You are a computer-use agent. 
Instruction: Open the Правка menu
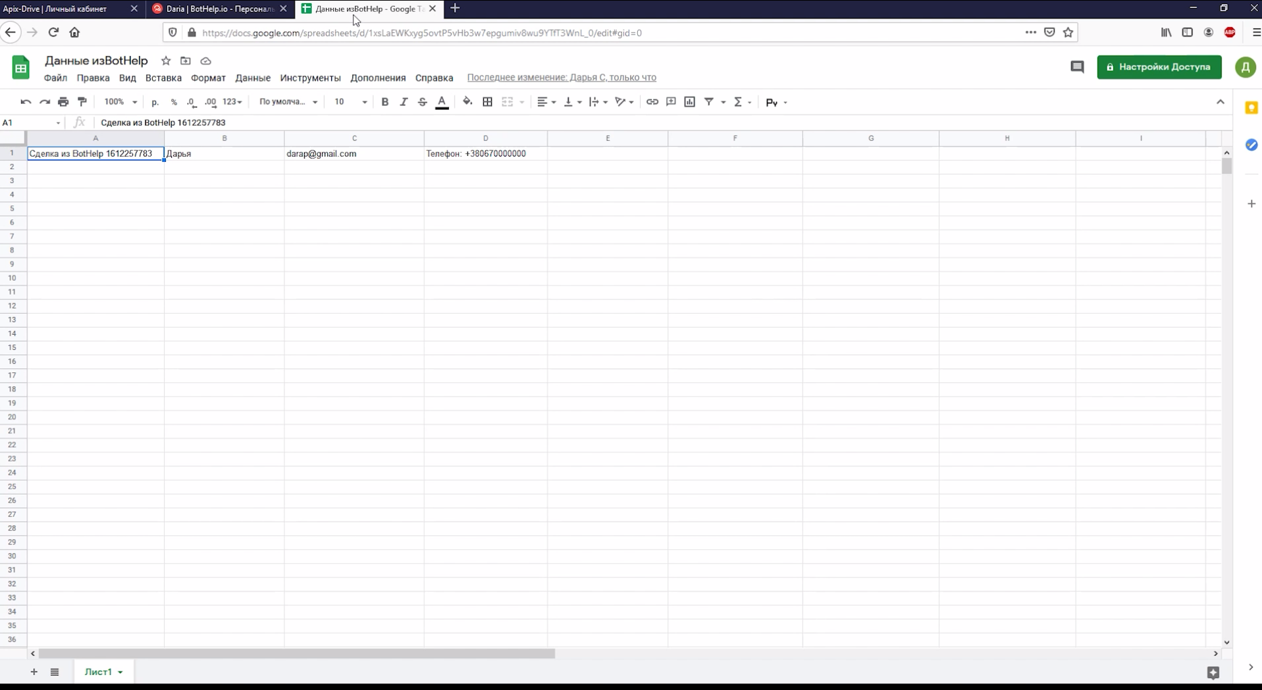[x=93, y=78]
